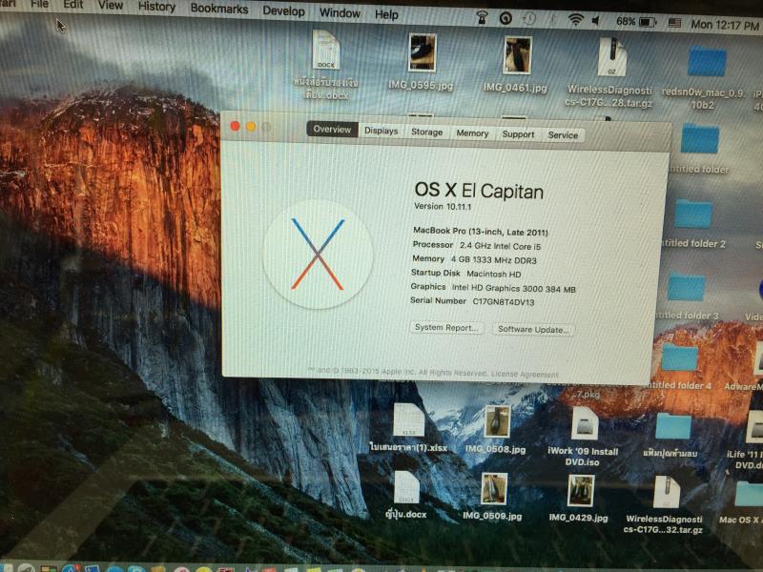Click the volume icon in menu bar
This screenshot has width=763, height=572.
pos(596,20)
